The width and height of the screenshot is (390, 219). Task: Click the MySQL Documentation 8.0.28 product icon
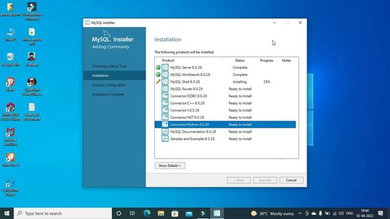165,131
